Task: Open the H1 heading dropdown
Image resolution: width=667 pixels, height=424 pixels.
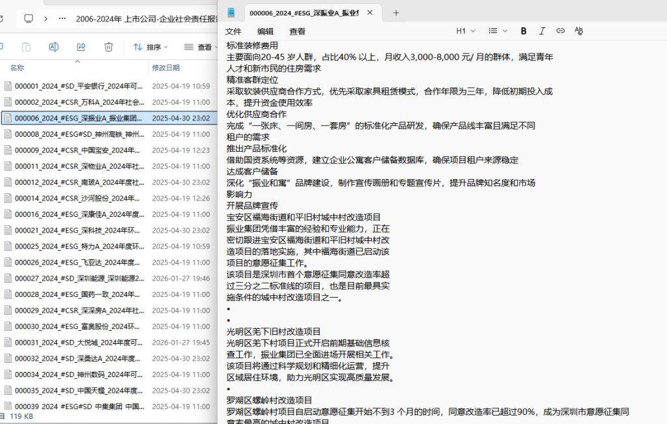Action: pyautogui.click(x=466, y=31)
